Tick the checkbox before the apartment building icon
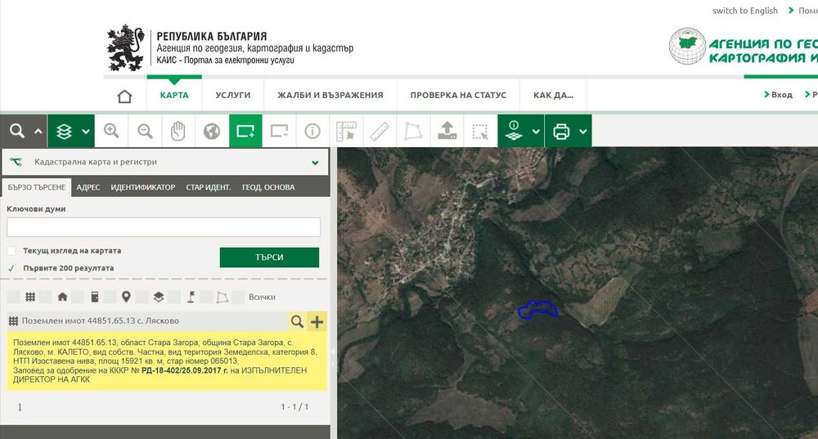Image resolution: width=818 pixels, height=439 pixels. pos(78,298)
